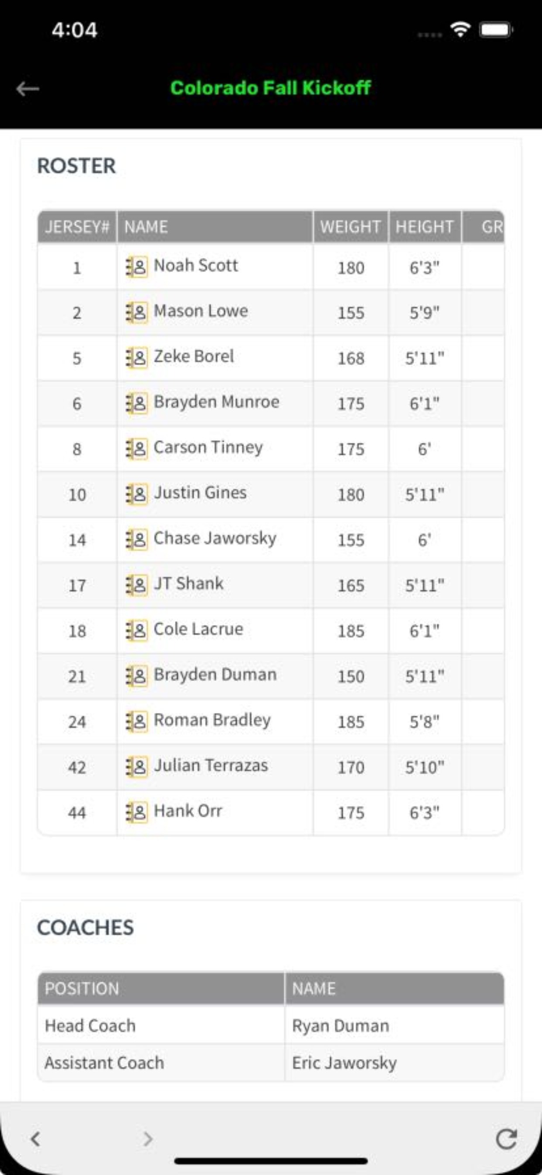542x1175 pixels.
Task: Tap Brayden Munroe's profile card icon
Action: tap(137, 404)
